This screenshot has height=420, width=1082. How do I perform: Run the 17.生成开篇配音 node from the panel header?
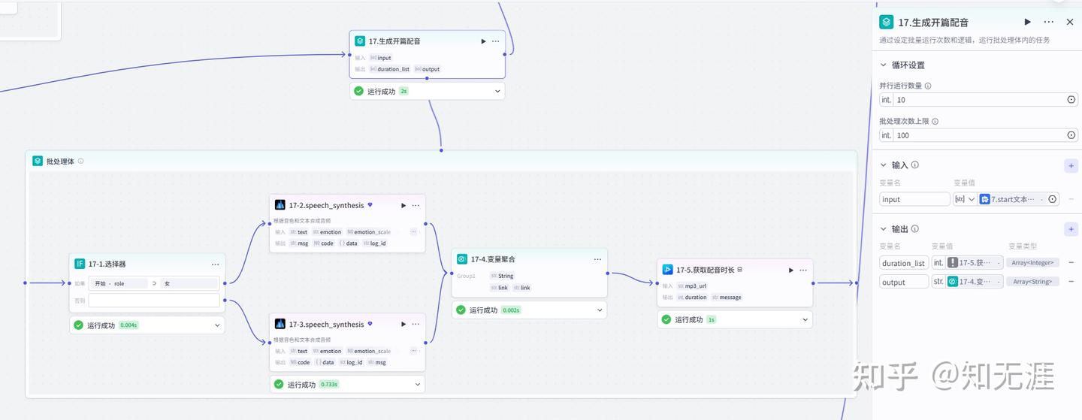tap(1028, 22)
